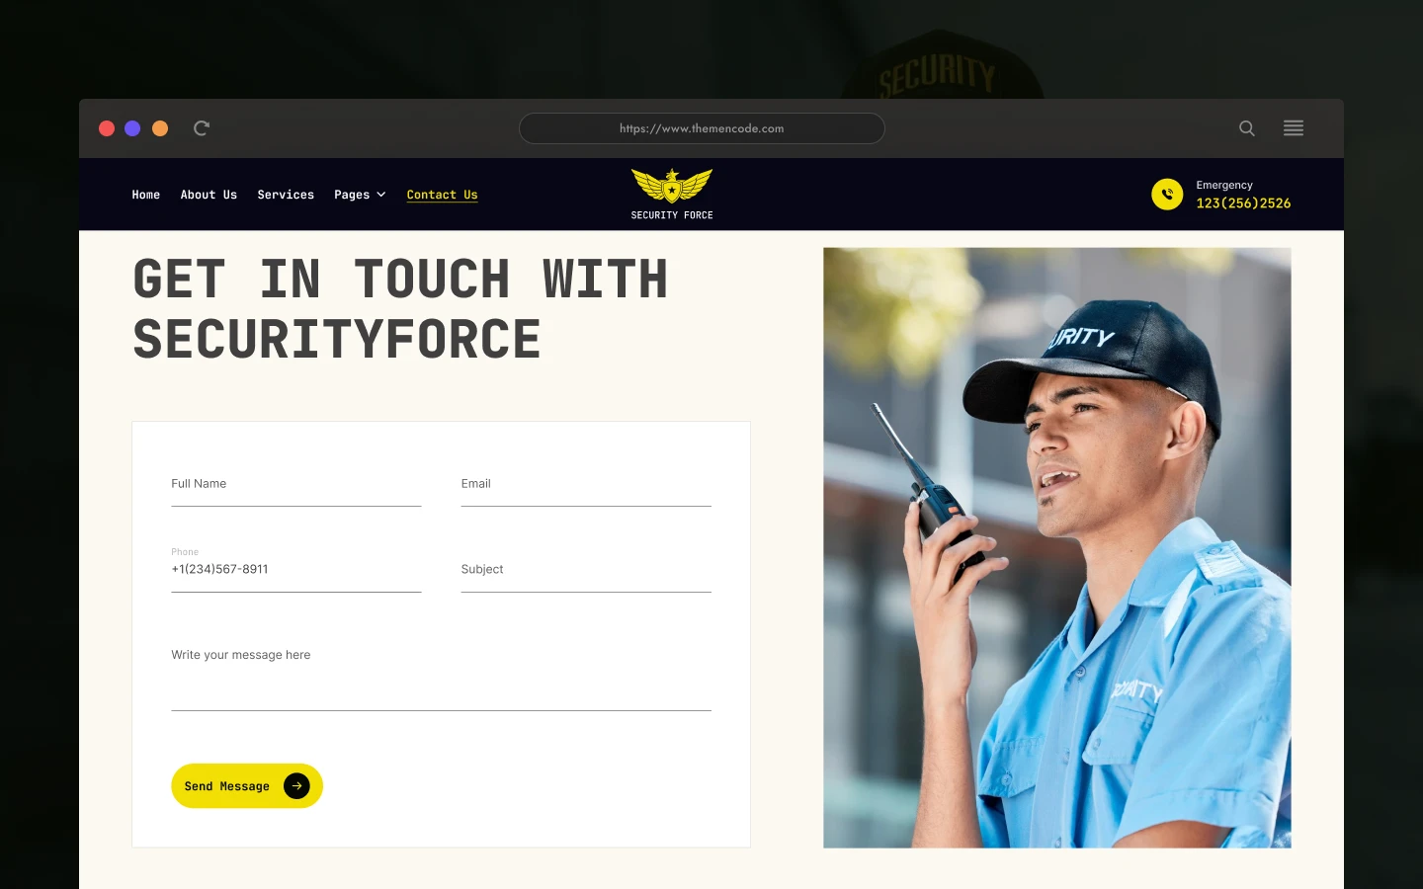Open the hamburger menu icon in browser bar

click(x=1294, y=128)
